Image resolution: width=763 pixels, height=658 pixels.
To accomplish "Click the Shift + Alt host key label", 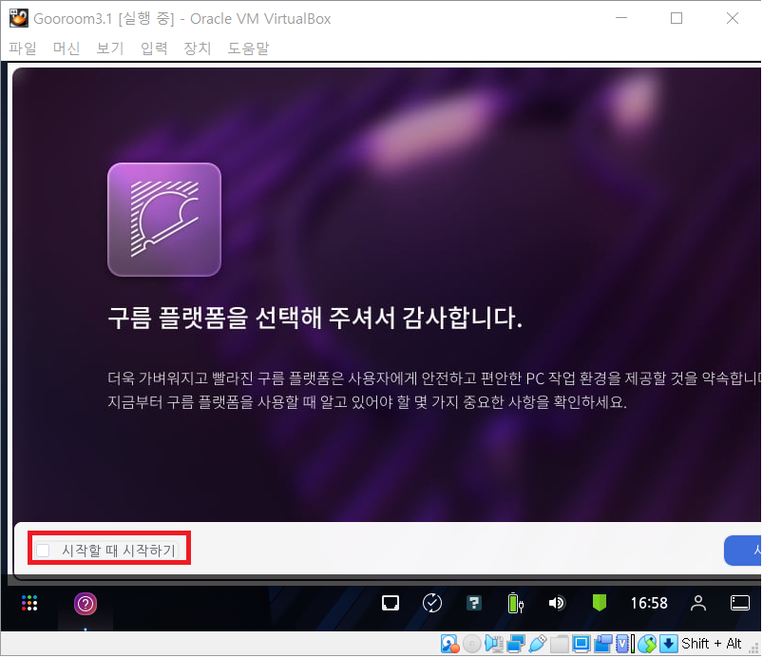I will (x=712, y=645).
